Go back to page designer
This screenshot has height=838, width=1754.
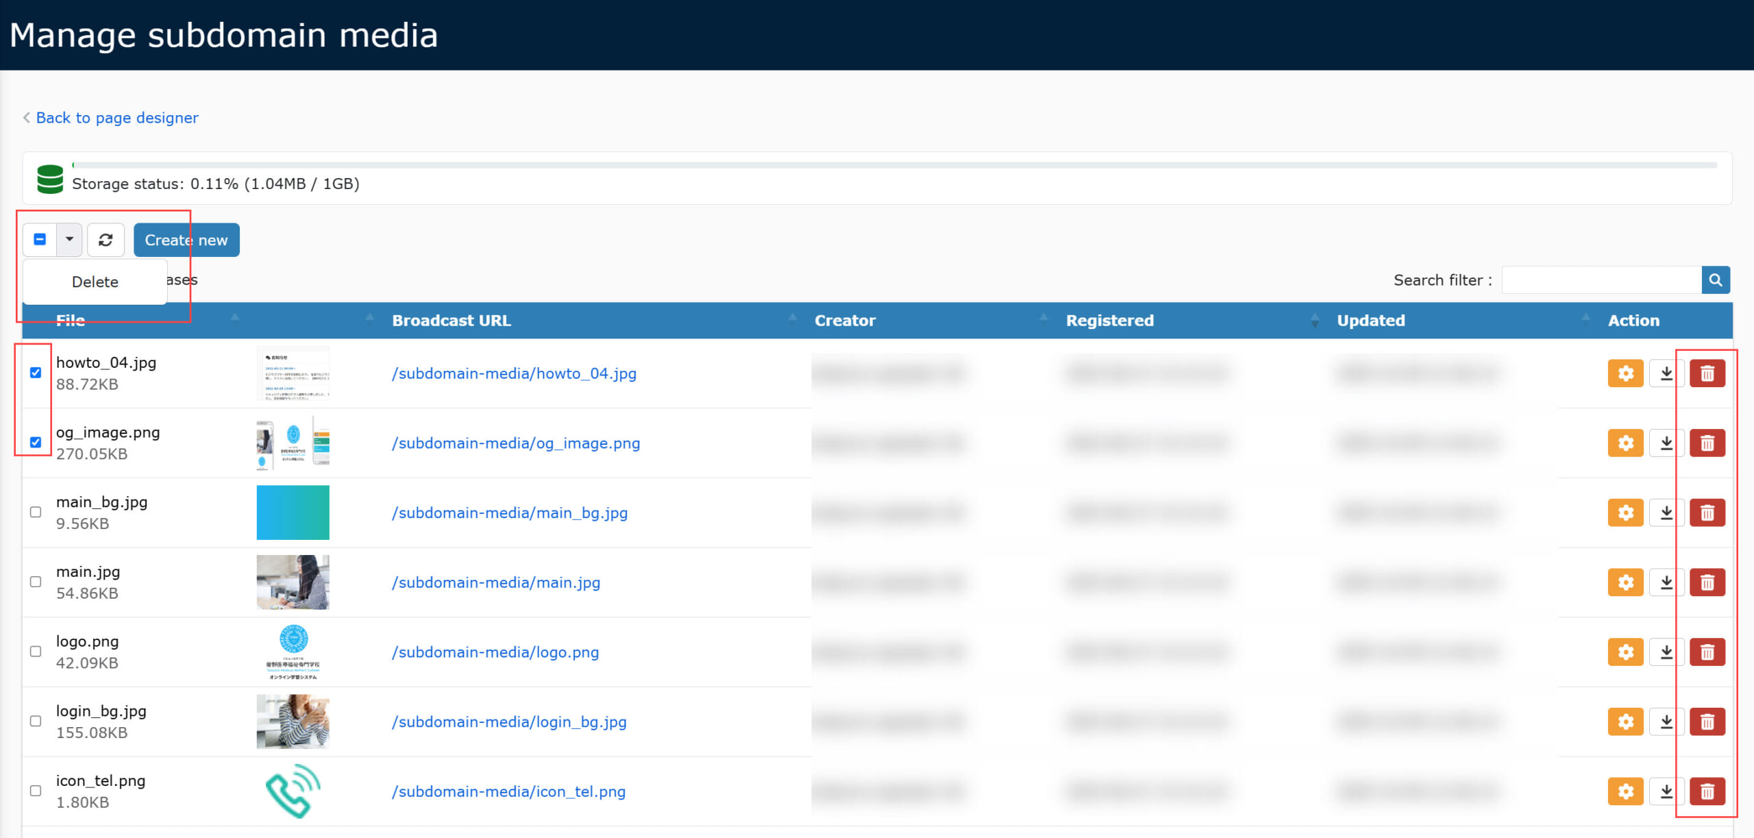click(x=116, y=118)
